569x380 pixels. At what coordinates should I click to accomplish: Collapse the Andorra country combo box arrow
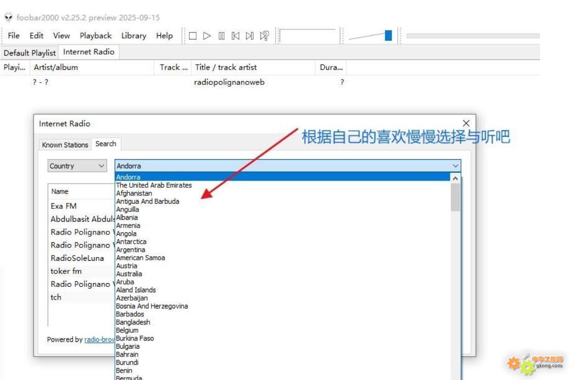tap(456, 166)
